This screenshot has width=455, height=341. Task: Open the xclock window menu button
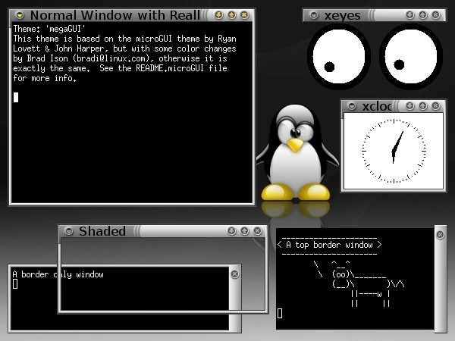pos(352,106)
